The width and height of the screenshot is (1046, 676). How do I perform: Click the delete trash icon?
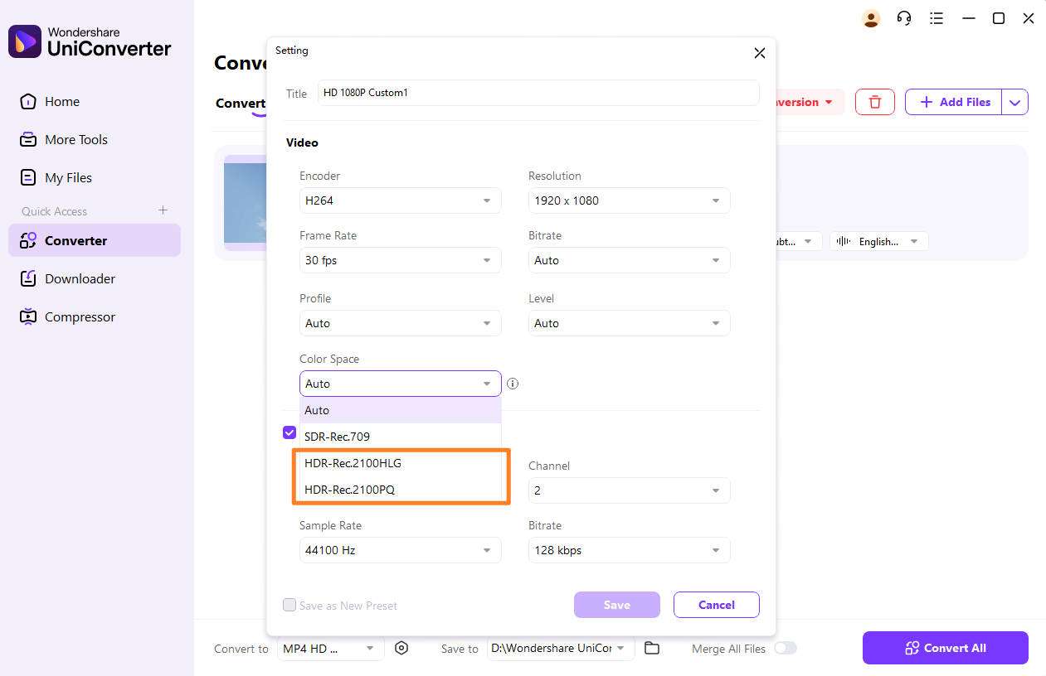(x=874, y=102)
